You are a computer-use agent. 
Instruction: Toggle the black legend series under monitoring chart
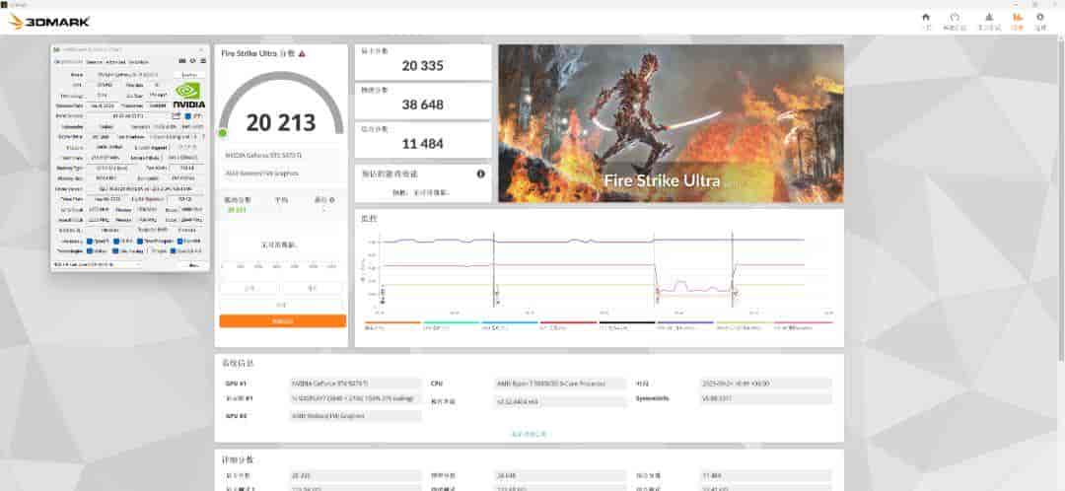point(627,325)
